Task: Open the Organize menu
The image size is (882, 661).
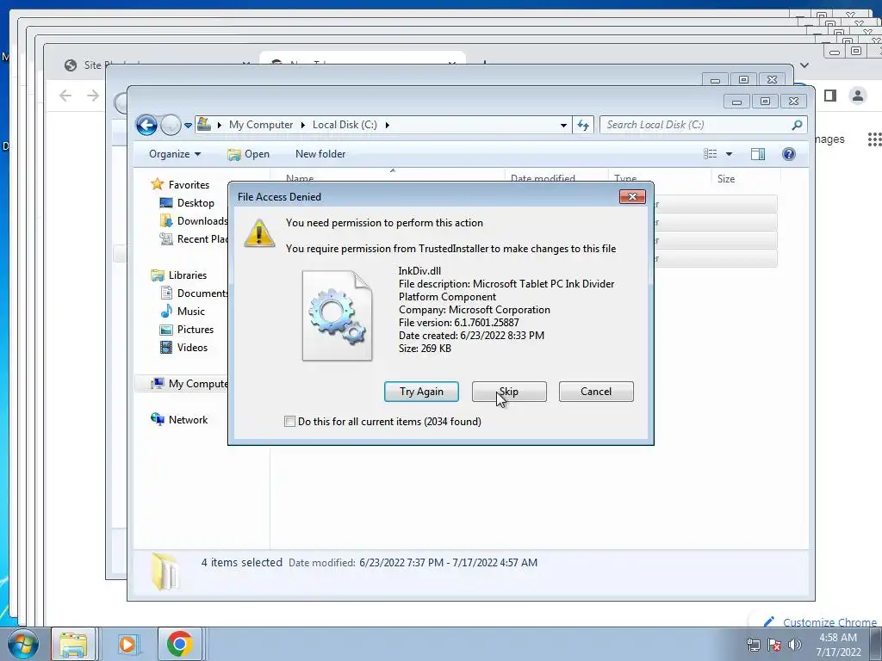Action: pos(175,154)
